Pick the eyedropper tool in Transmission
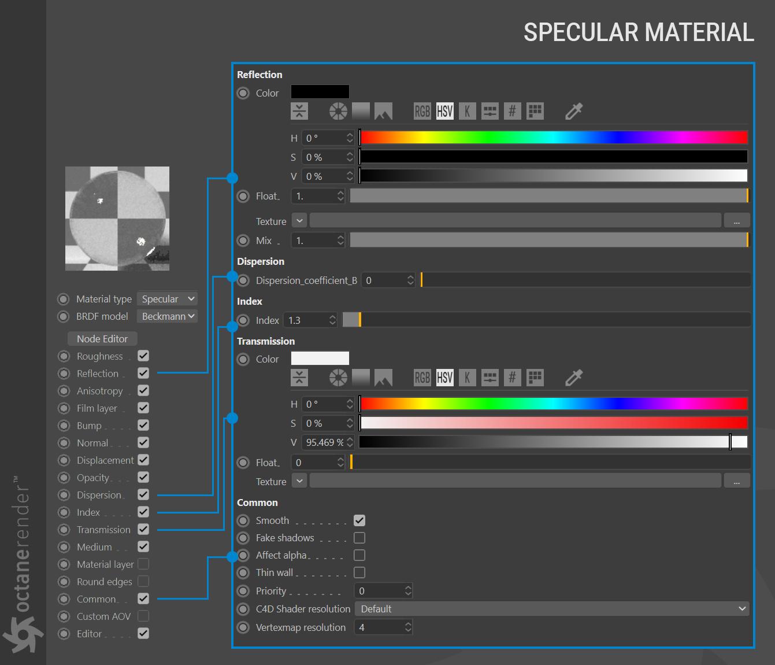Screen dimensions: 775x665 pyautogui.click(x=574, y=378)
